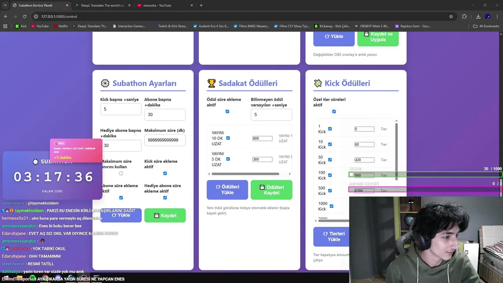503x283 pixels.
Task: Open the apps grid in bookmarks bar
Action: pyautogui.click(x=5, y=26)
